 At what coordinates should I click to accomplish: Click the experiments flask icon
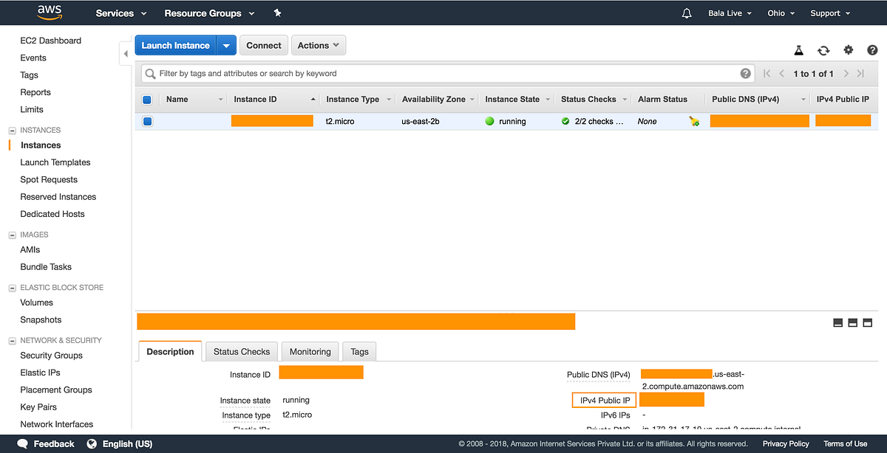click(x=798, y=49)
